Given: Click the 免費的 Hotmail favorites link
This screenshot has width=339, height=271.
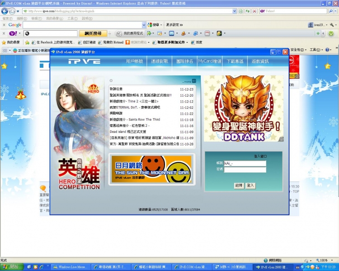Looking at the screenshot, I should [x=111, y=42].
